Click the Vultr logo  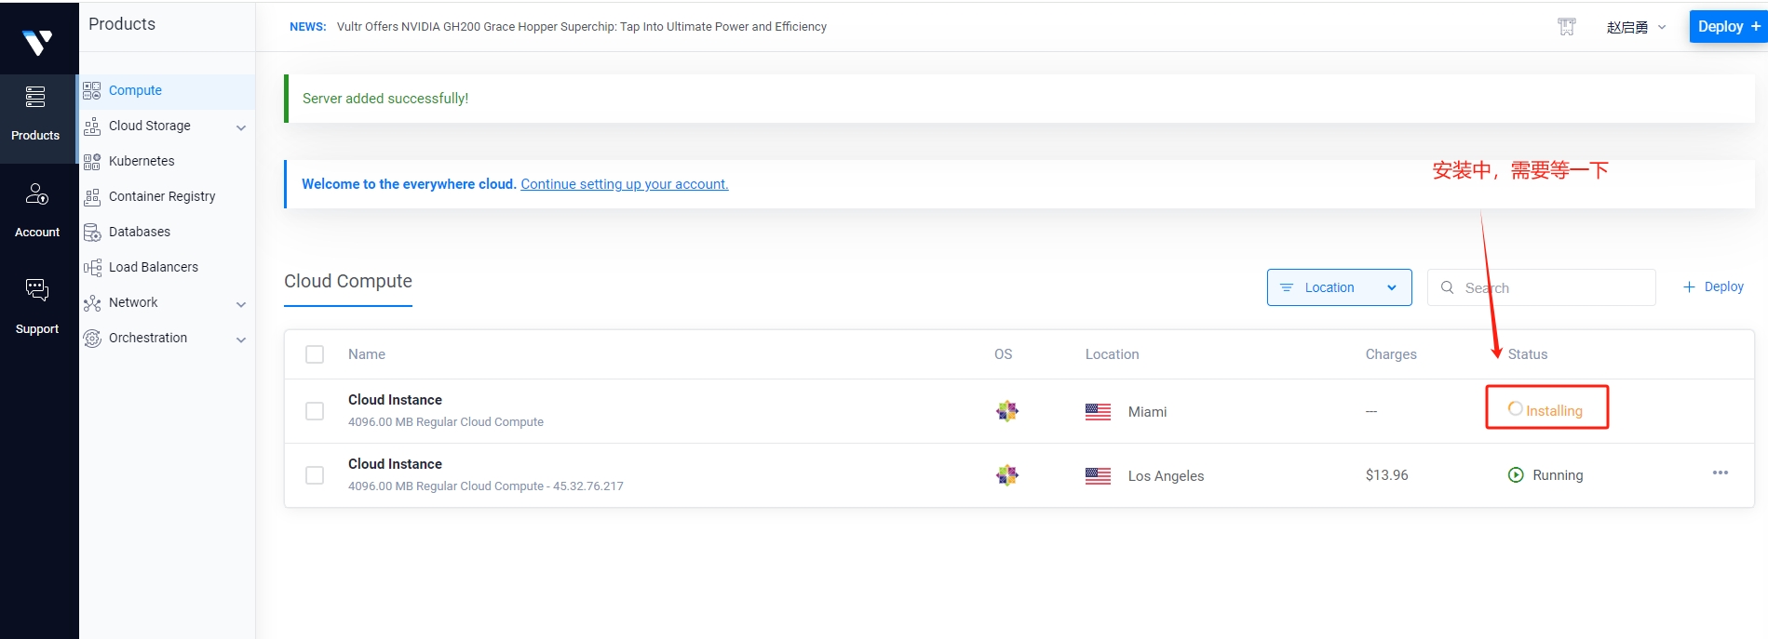click(x=37, y=42)
